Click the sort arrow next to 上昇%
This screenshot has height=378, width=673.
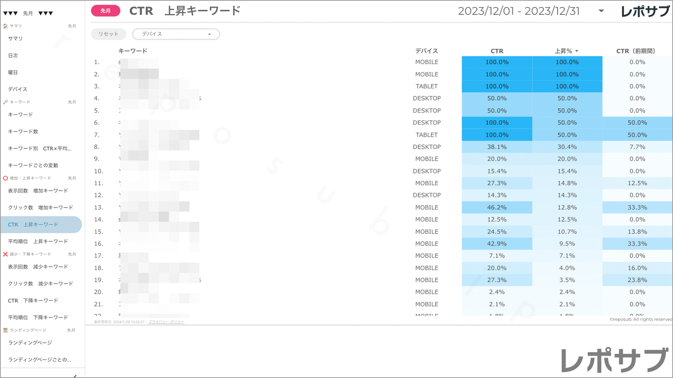(577, 51)
